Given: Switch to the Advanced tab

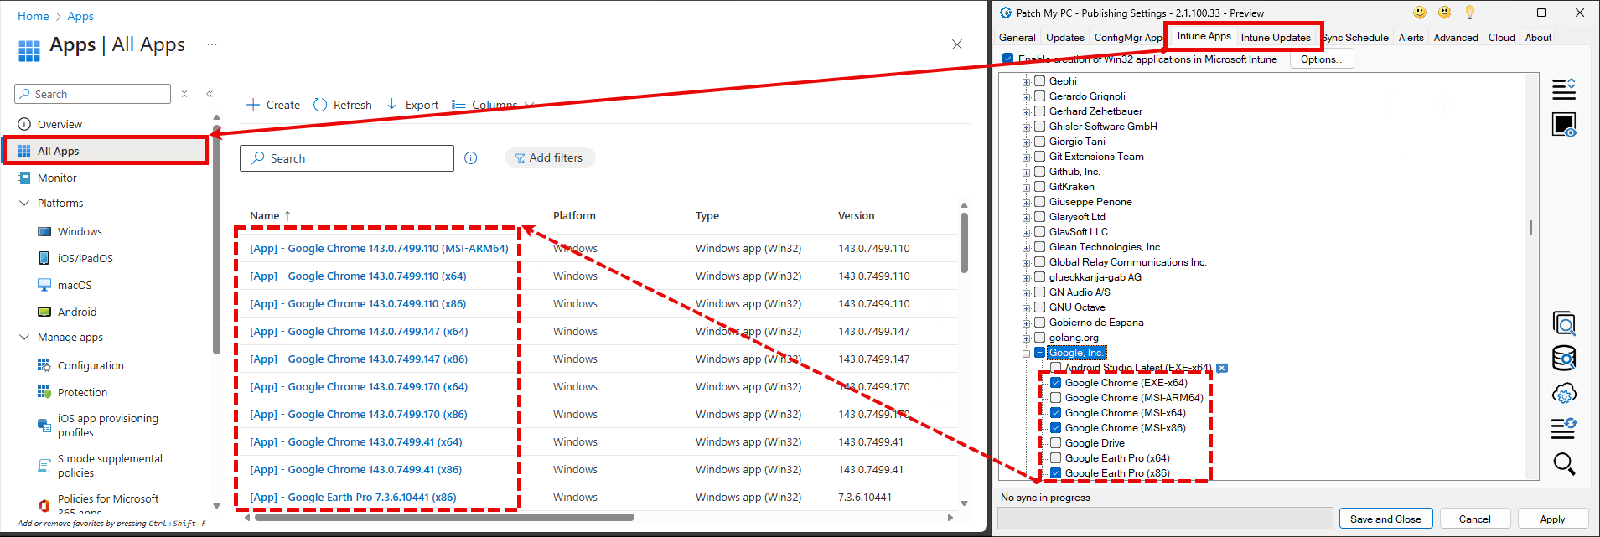Looking at the screenshot, I should (x=1456, y=37).
